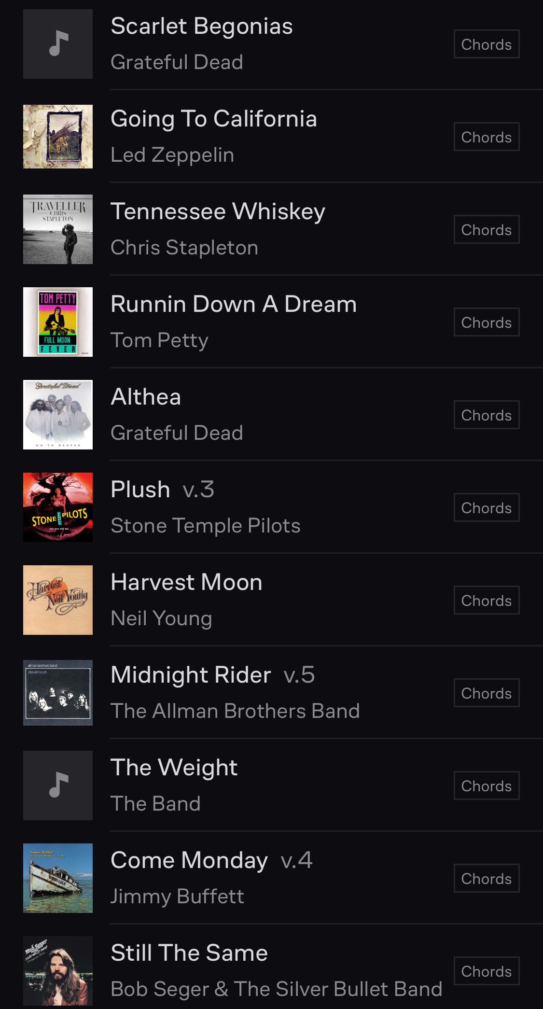Open the Idlewild South album thumbnail
543x1009 pixels.
tap(58, 693)
